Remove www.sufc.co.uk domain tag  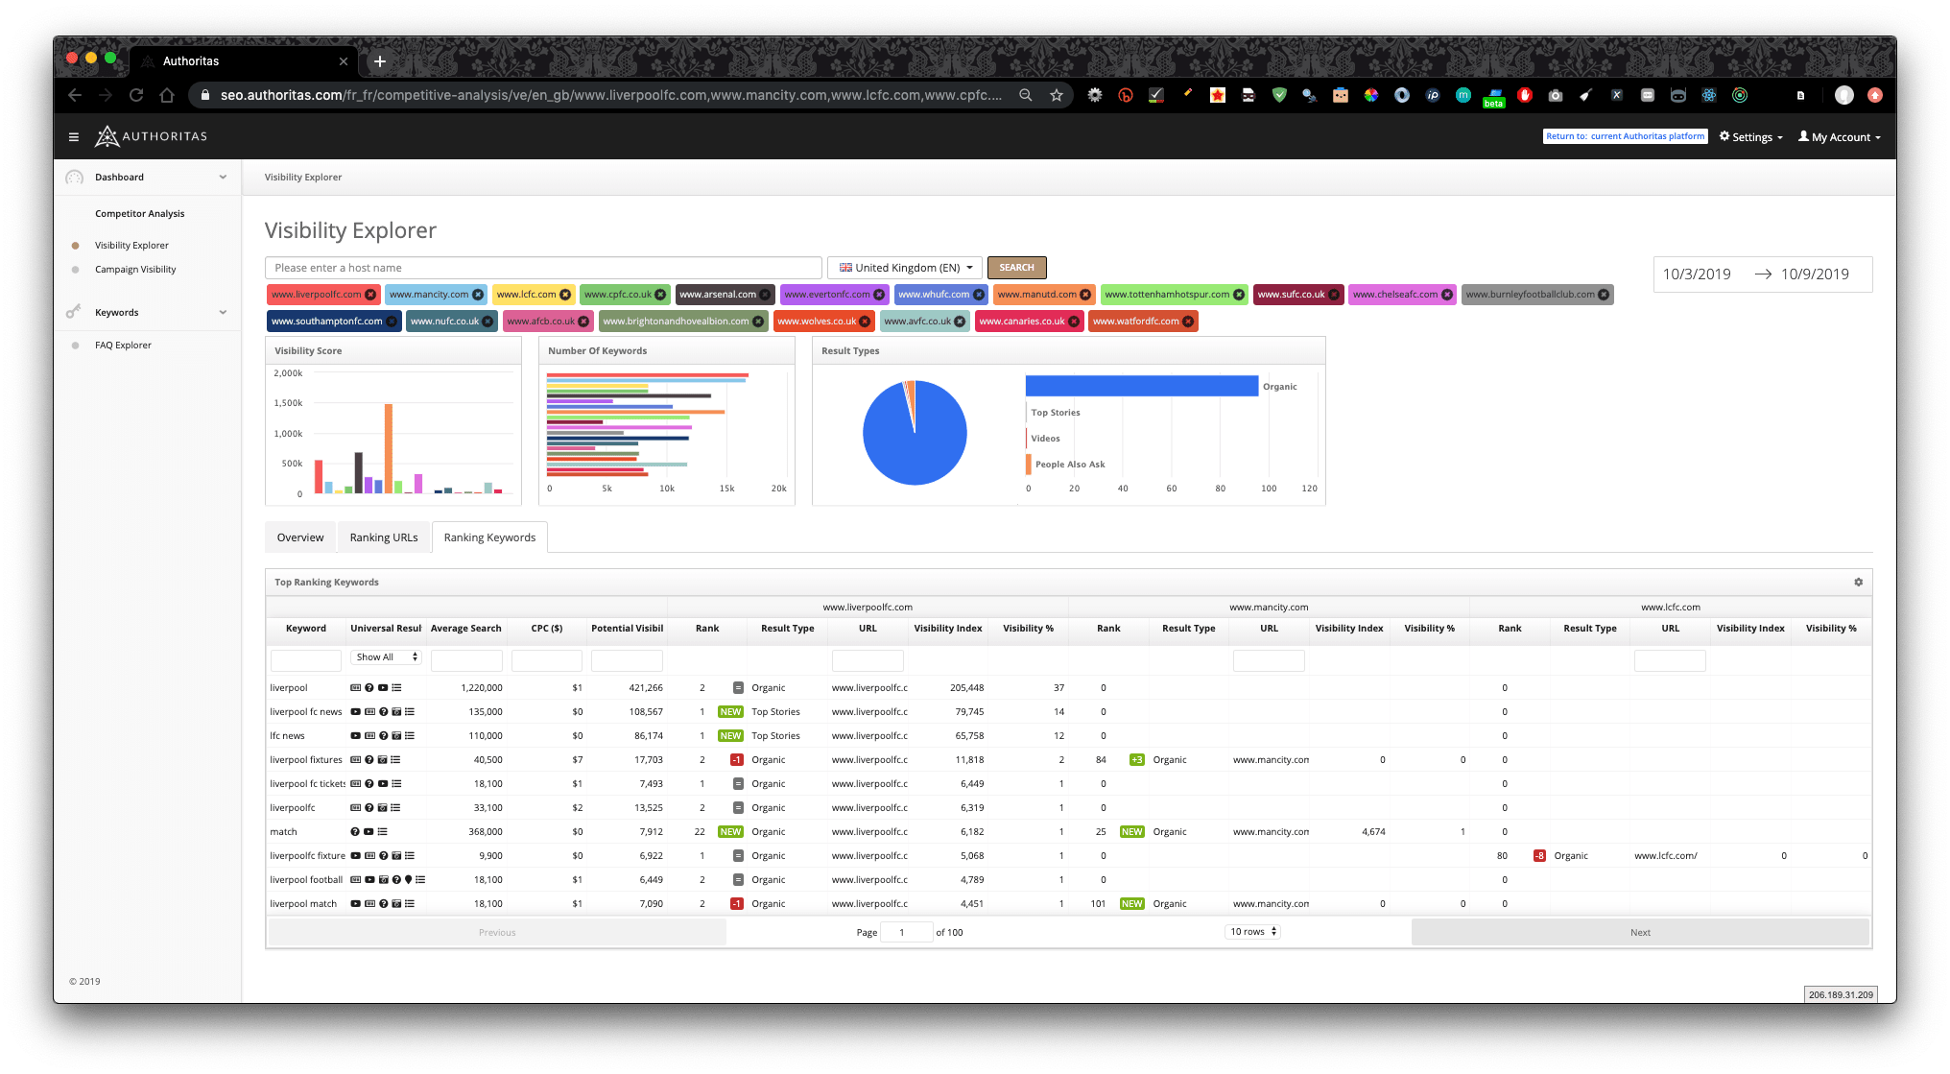1334,295
